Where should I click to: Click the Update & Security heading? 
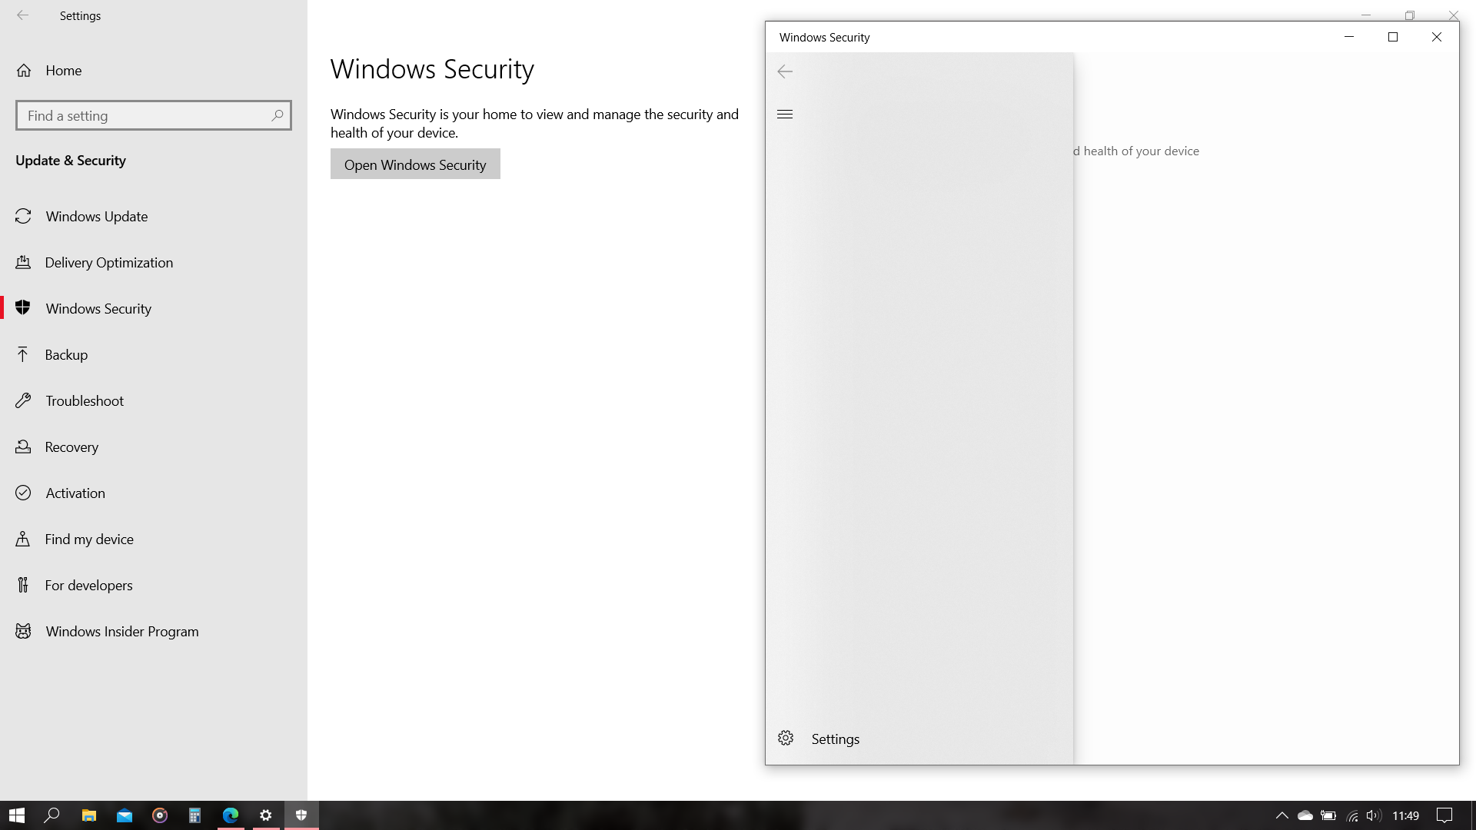71,161
